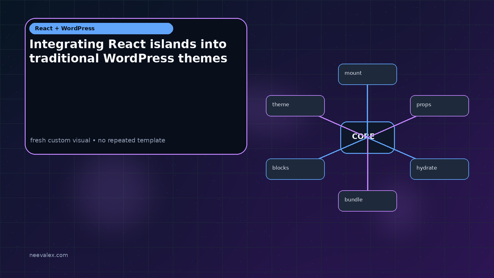This screenshot has width=494, height=278.
Task: Open the neevalex.com link
Action: tap(48, 255)
